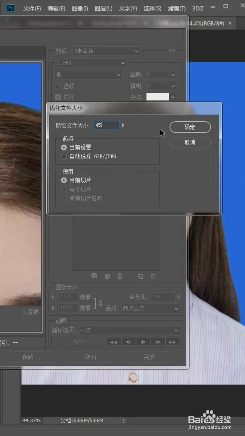
Task: Open the 低 compression quality dropdown
Action: [x=88, y=75]
